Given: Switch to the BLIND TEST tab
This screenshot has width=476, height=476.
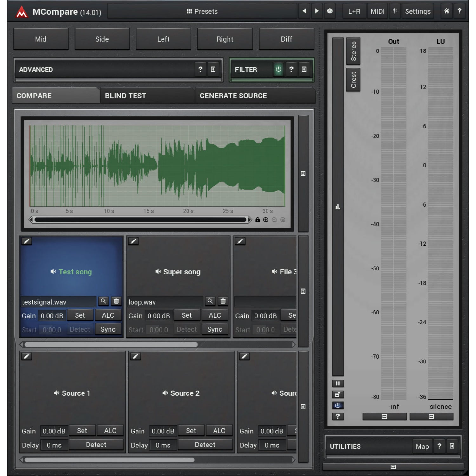Looking at the screenshot, I should (147, 96).
